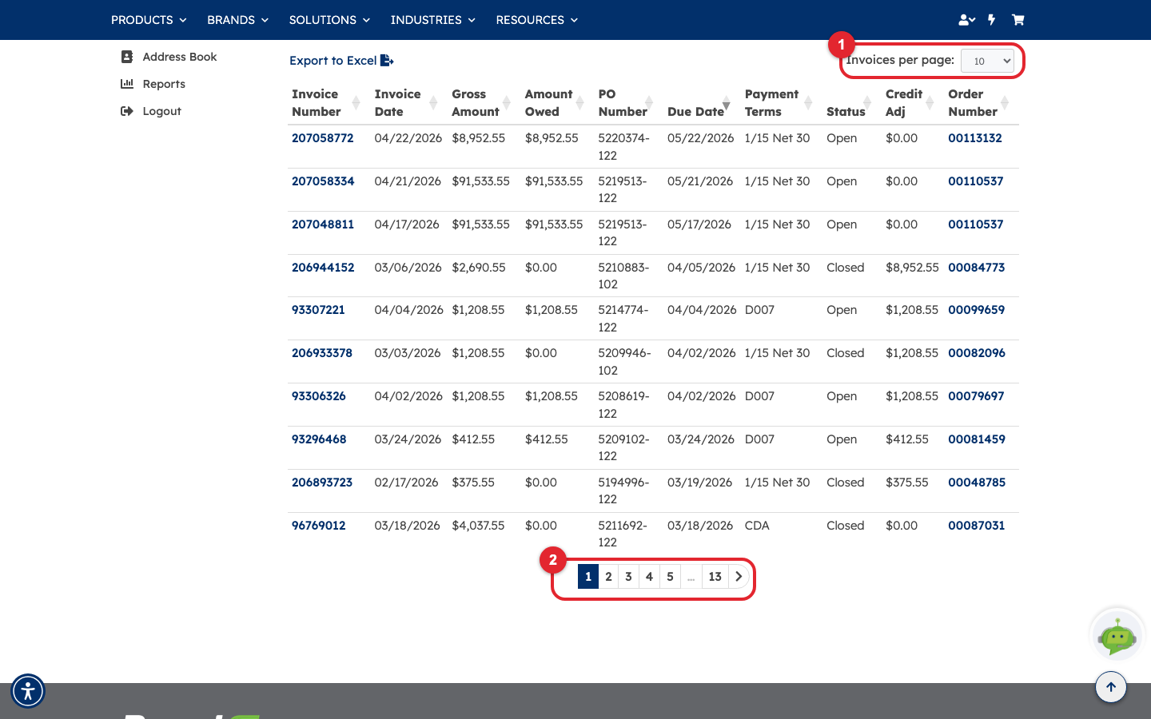Viewport: 1151px width, 719px height.
Task: Open order number 00087031
Action: pyautogui.click(x=977, y=526)
